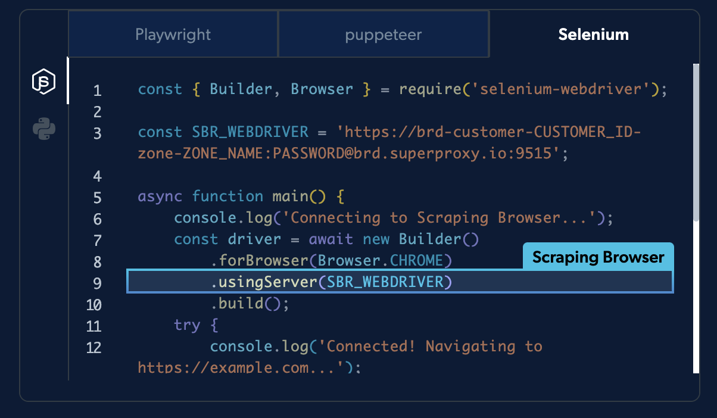This screenshot has width=717, height=418.
Task: Click line number 9 in gutter
Action: click(x=97, y=283)
